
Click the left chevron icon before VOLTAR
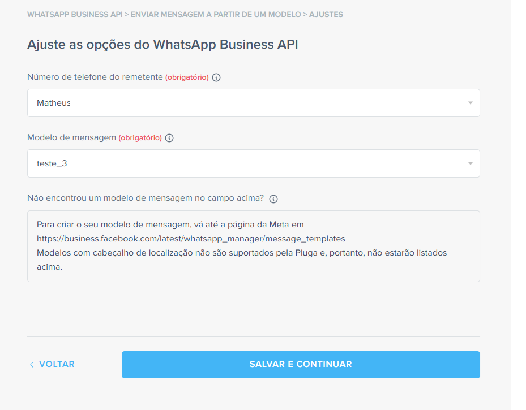(32, 365)
